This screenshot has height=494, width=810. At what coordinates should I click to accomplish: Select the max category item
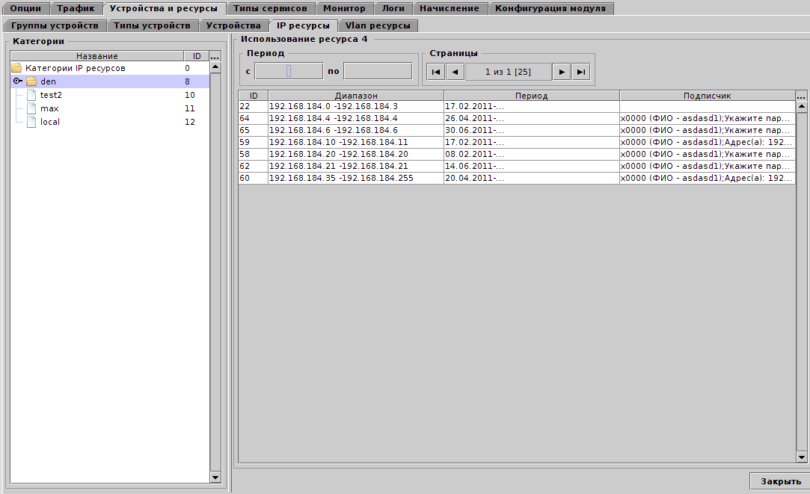49,108
